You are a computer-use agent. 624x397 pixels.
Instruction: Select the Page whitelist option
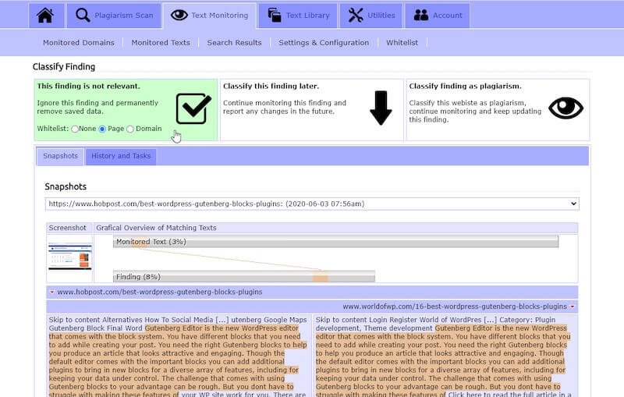102,129
